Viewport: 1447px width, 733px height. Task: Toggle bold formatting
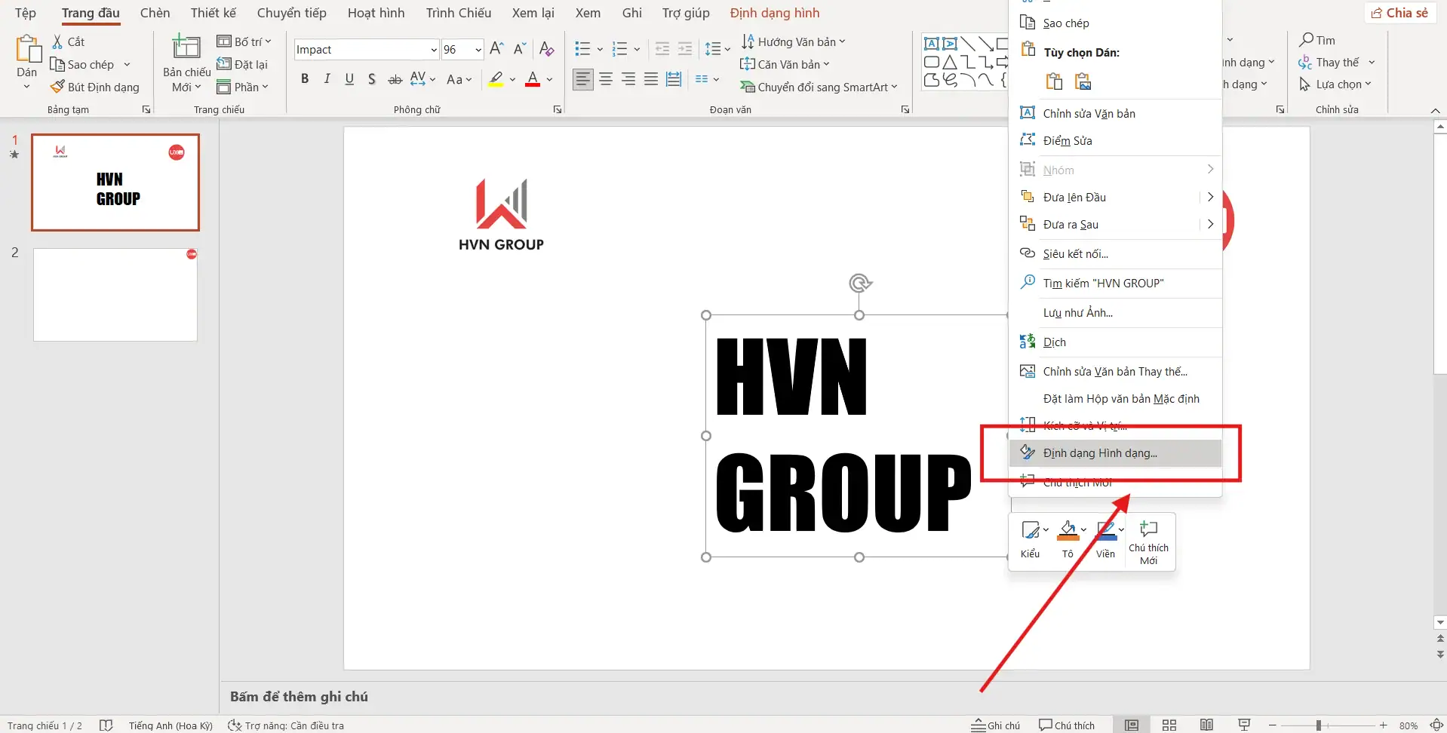[x=305, y=79]
